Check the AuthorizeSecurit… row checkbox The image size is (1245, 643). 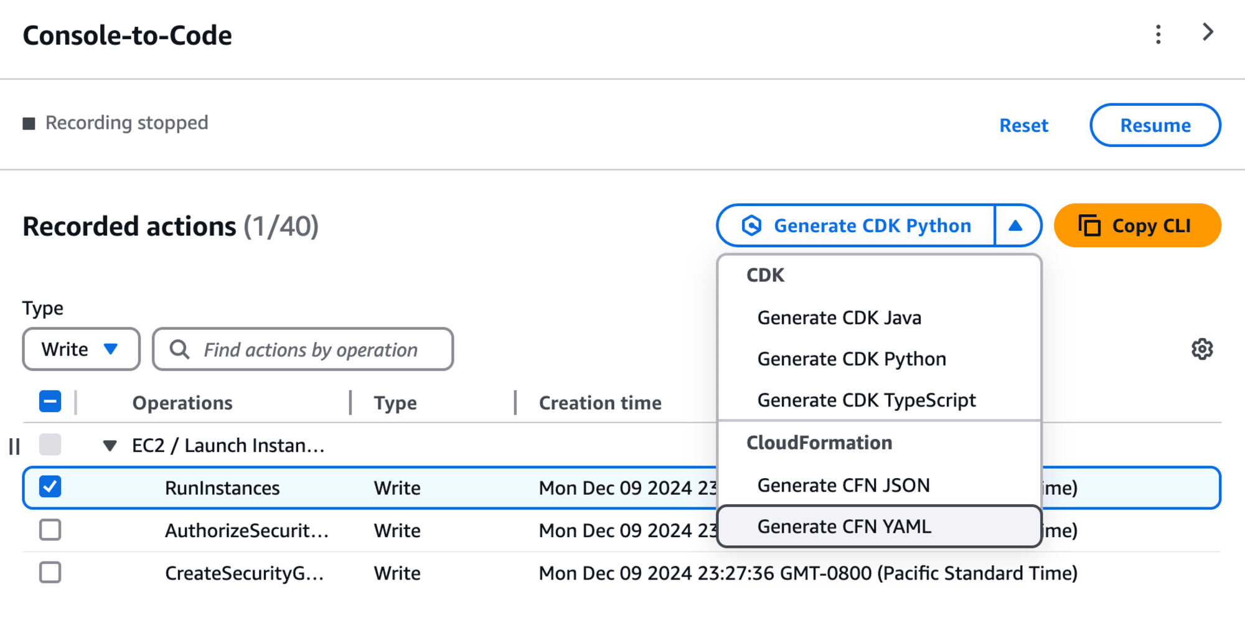pyautogui.click(x=50, y=530)
